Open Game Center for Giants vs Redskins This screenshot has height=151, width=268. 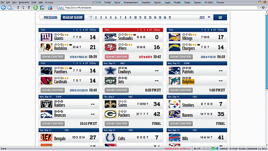coord(53,57)
